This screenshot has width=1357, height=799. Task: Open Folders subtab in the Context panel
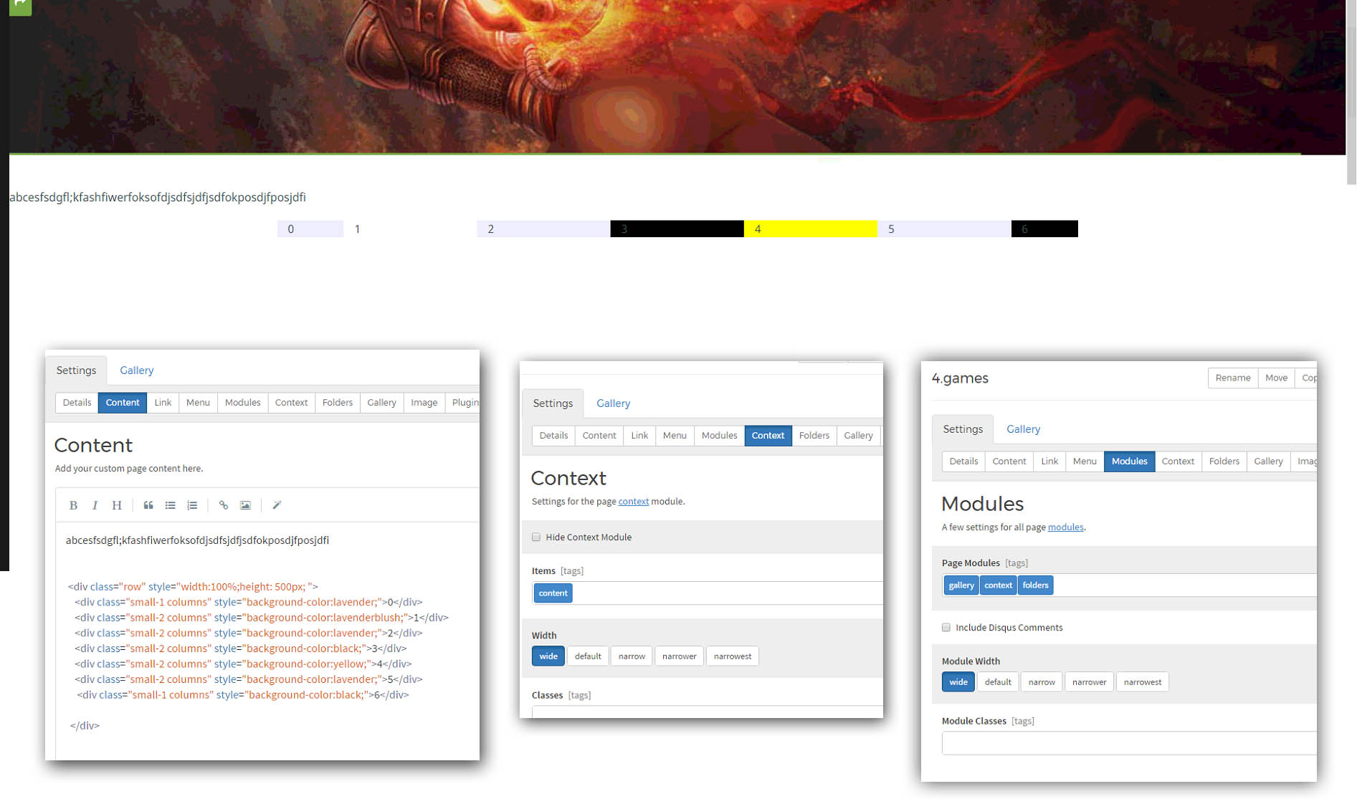tap(814, 436)
